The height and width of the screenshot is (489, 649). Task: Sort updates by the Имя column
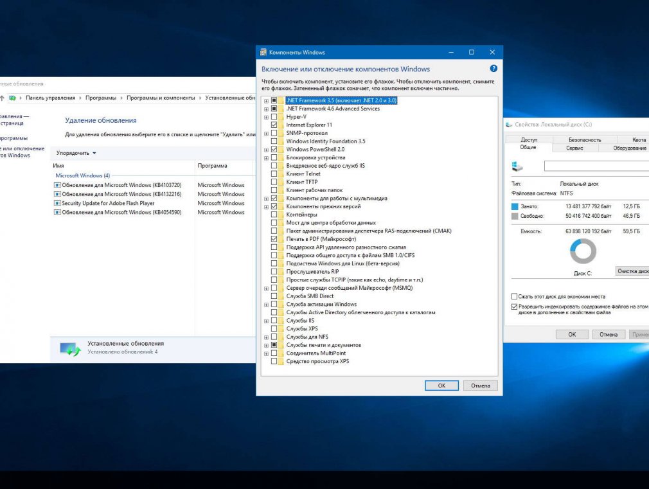pyautogui.click(x=123, y=166)
